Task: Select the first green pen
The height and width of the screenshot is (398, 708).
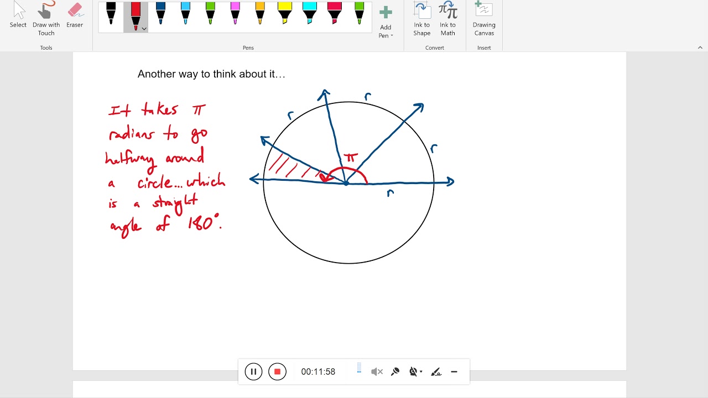Action: click(x=210, y=14)
